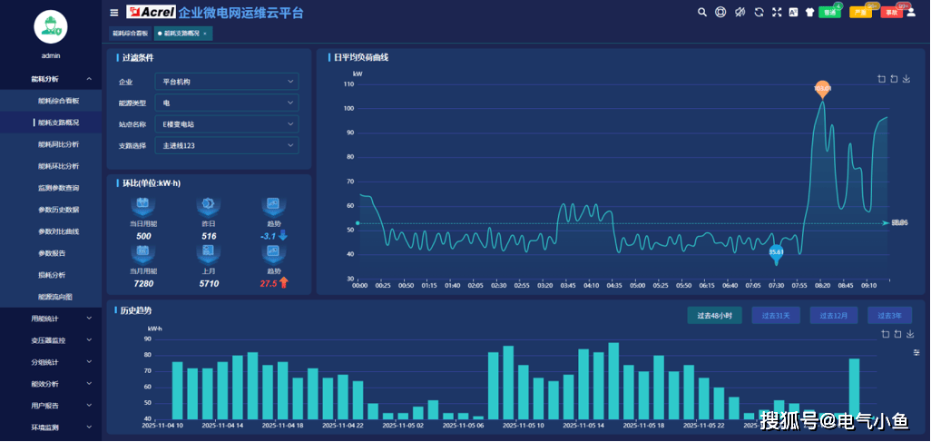Expand the 分组统计 sidebar section

(x=51, y=362)
